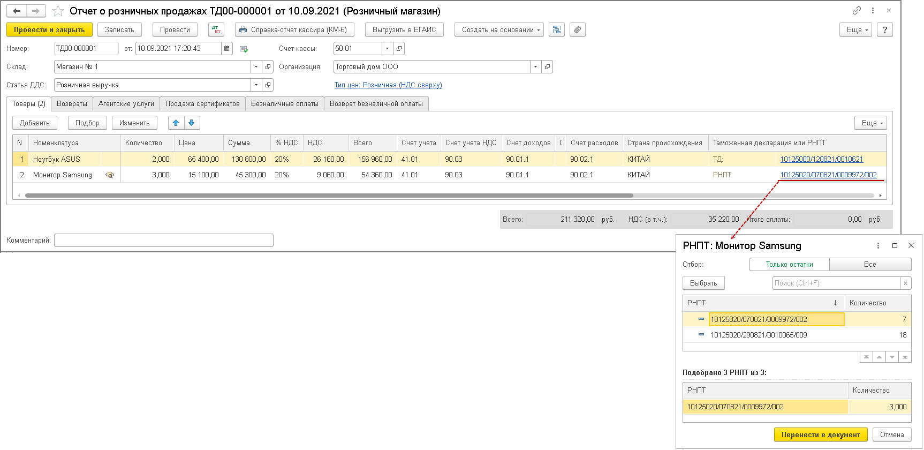Add document to favorites with star
This screenshot has width=924, height=450.
click(58, 11)
